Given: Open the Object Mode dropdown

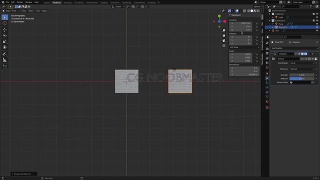Looking at the screenshot, I should (11, 11).
